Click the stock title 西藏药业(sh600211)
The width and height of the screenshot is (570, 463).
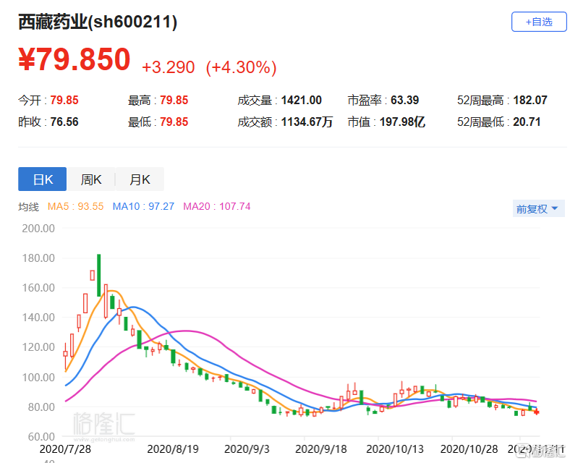(x=98, y=22)
